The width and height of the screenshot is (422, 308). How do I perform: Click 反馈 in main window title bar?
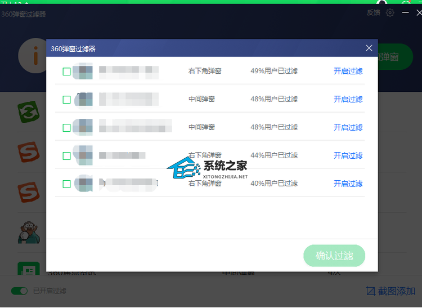(x=373, y=12)
